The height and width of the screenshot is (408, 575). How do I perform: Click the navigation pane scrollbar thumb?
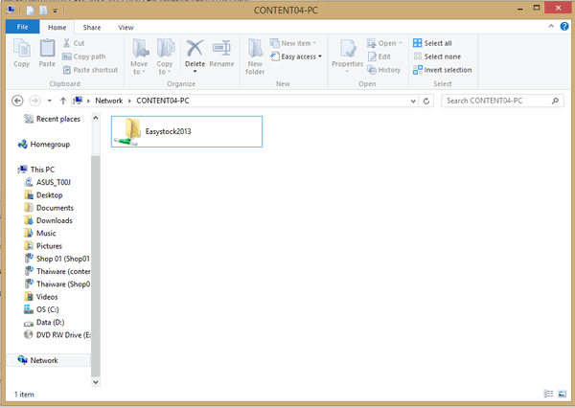(x=95, y=266)
